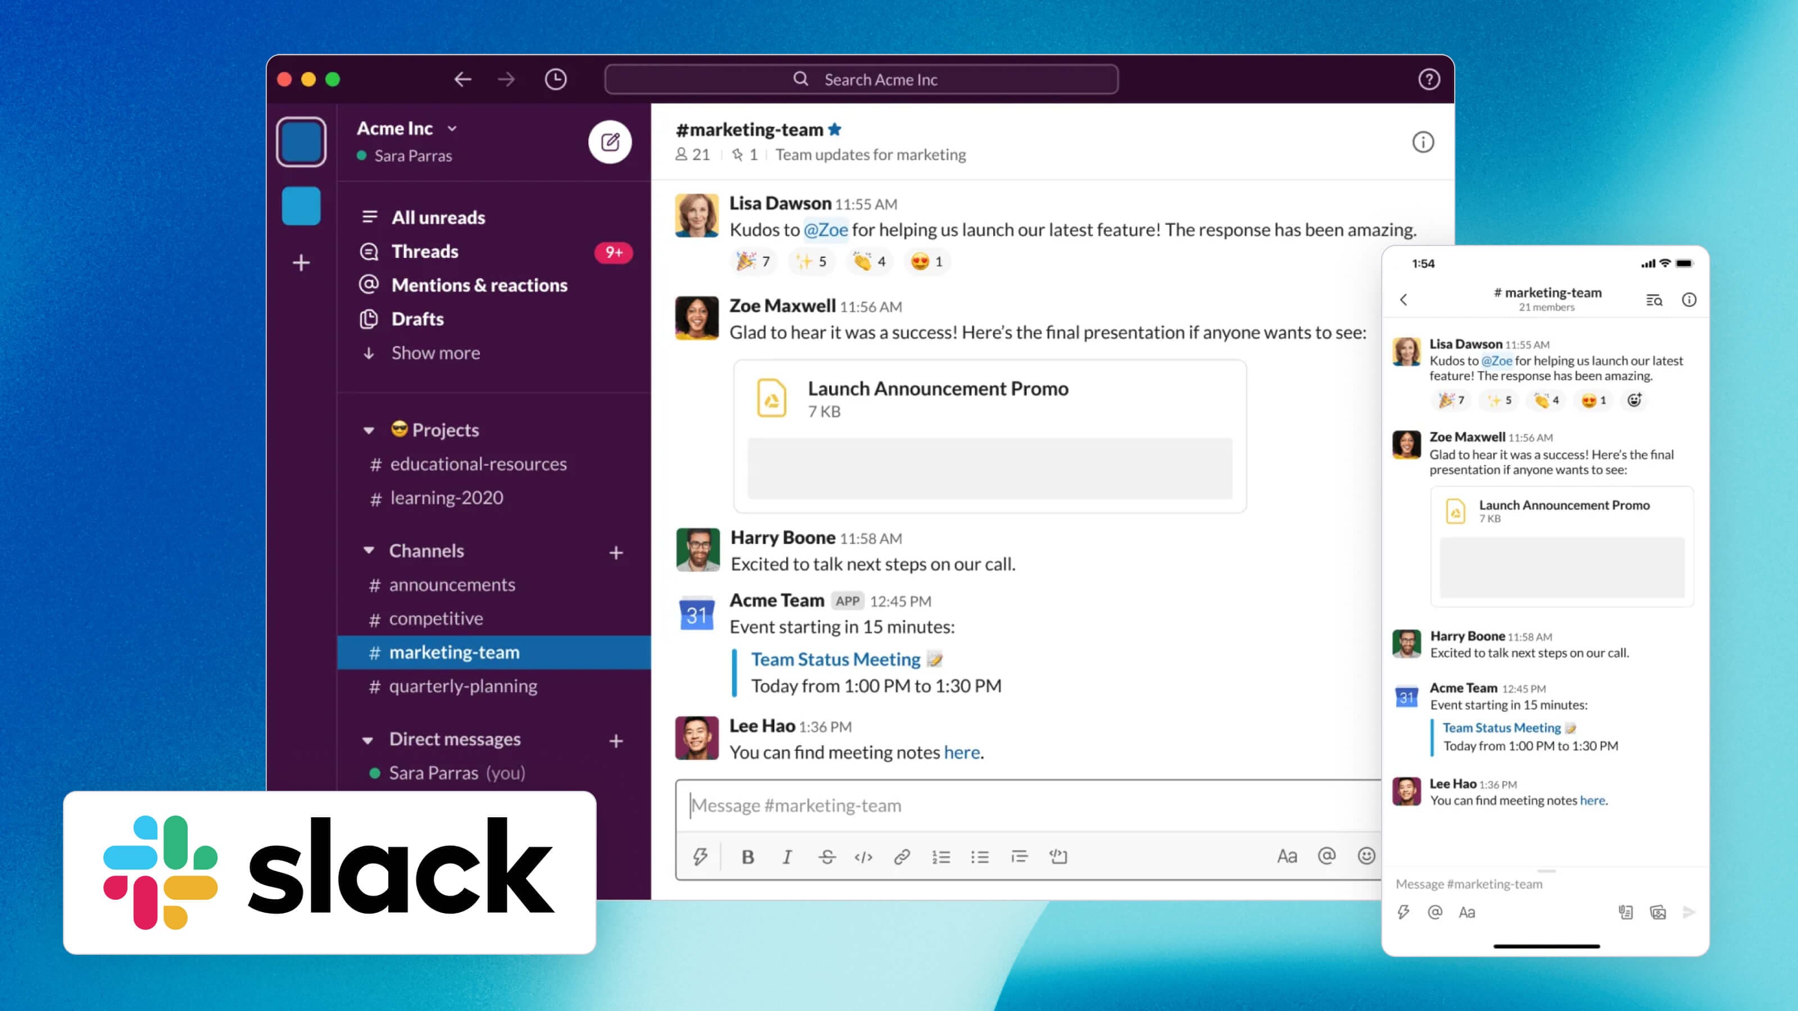Open the info icon in mobile header
This screenshot has width=1798, height=1011.
pyautogui.click(x=1689, y=300)
